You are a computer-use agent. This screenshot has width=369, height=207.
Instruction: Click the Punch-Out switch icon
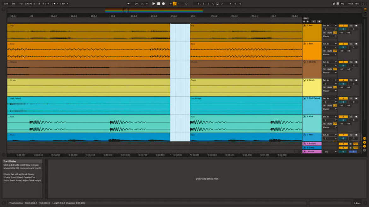pos(222,3)
